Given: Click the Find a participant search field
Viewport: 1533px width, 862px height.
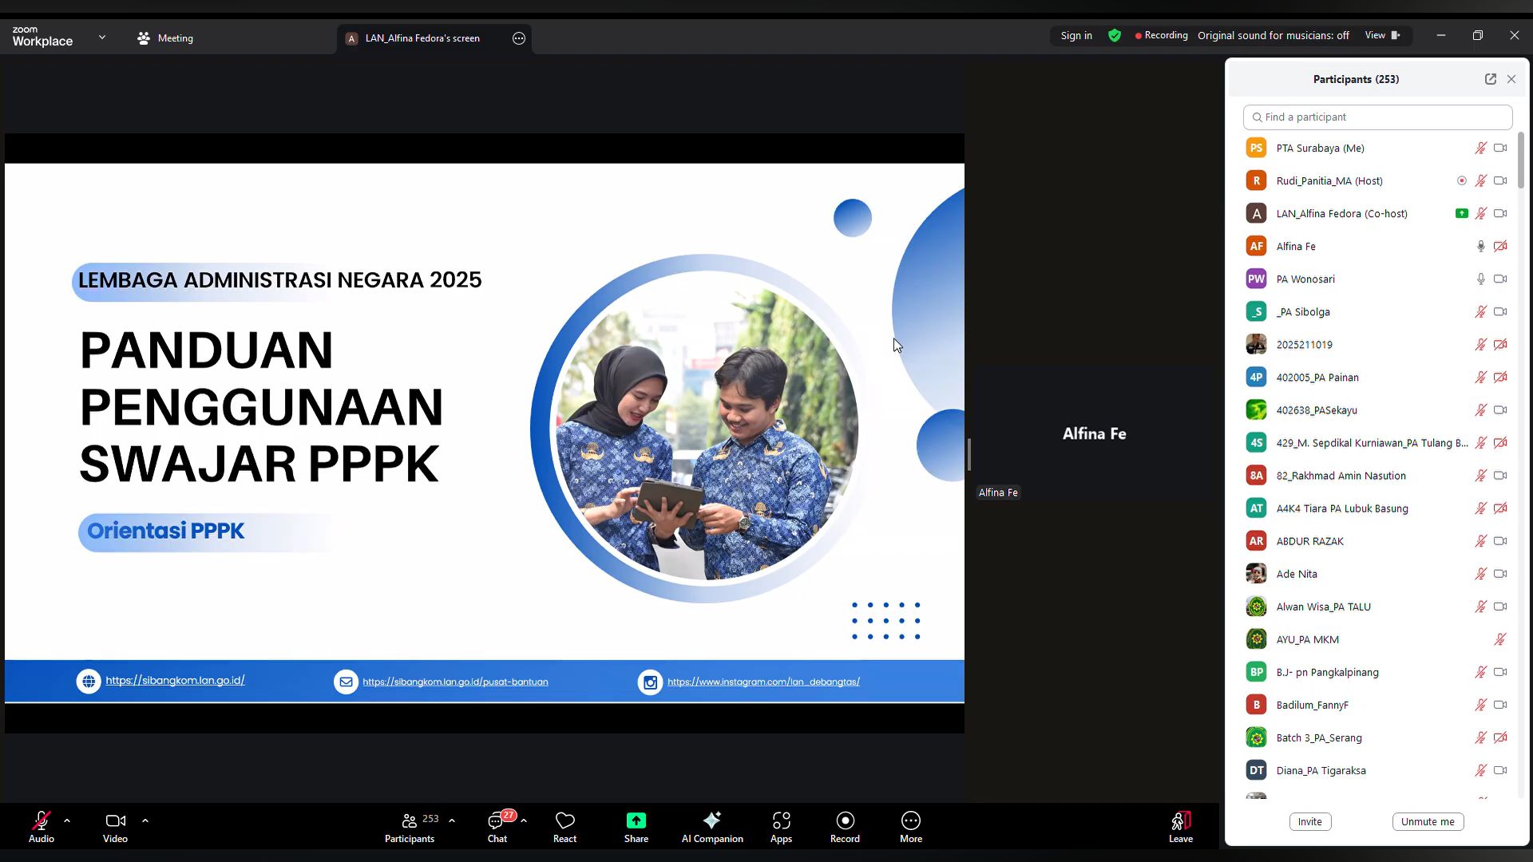Looking at the screenshot, I should (1377, 117).
